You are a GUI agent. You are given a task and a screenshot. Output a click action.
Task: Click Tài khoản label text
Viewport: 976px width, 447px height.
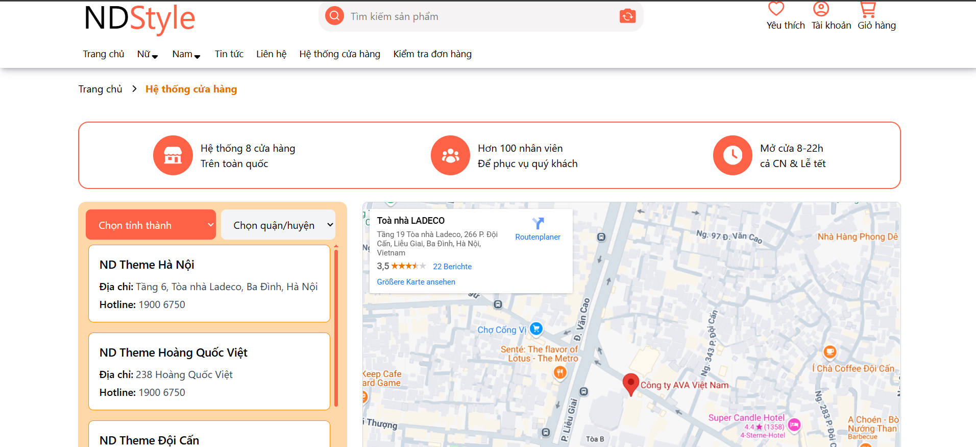click(831, 26)
